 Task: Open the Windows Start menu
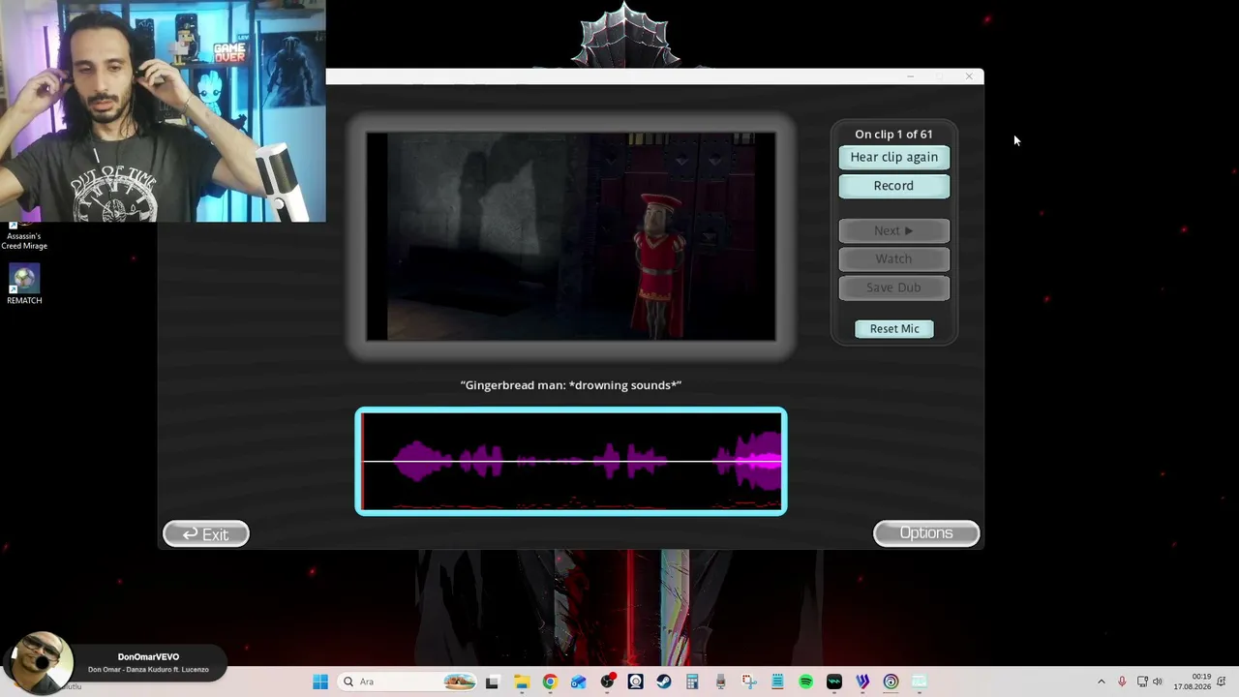click(x=320, y=682)
